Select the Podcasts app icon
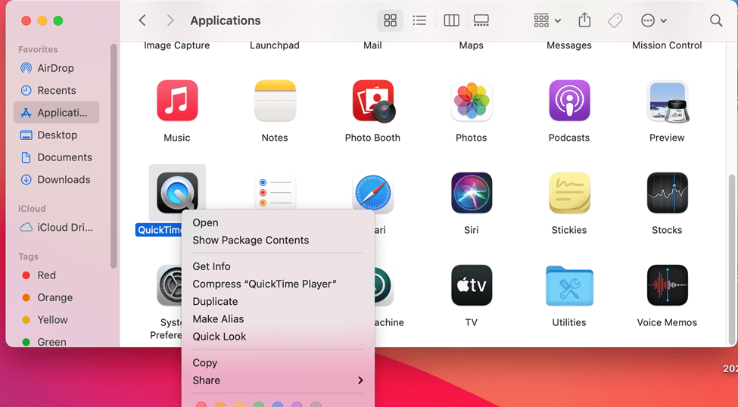 coord(568,101)
